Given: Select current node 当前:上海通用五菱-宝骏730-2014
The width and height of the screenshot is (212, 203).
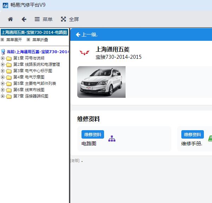Looking at the screenshot, I should (x=38, y=52).
